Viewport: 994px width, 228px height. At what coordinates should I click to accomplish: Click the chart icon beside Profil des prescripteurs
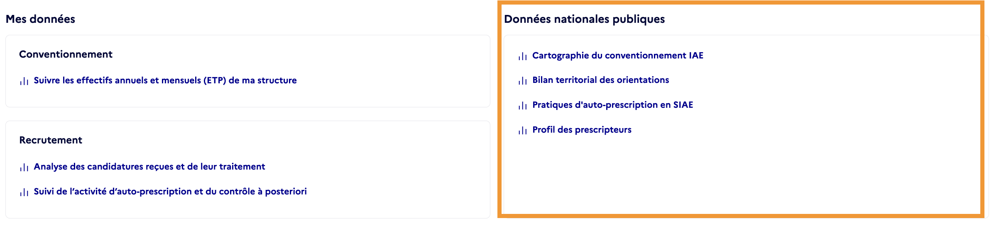[x=523, y=131]
